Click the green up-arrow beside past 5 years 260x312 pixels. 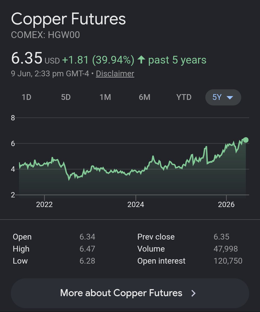(141, 60)
